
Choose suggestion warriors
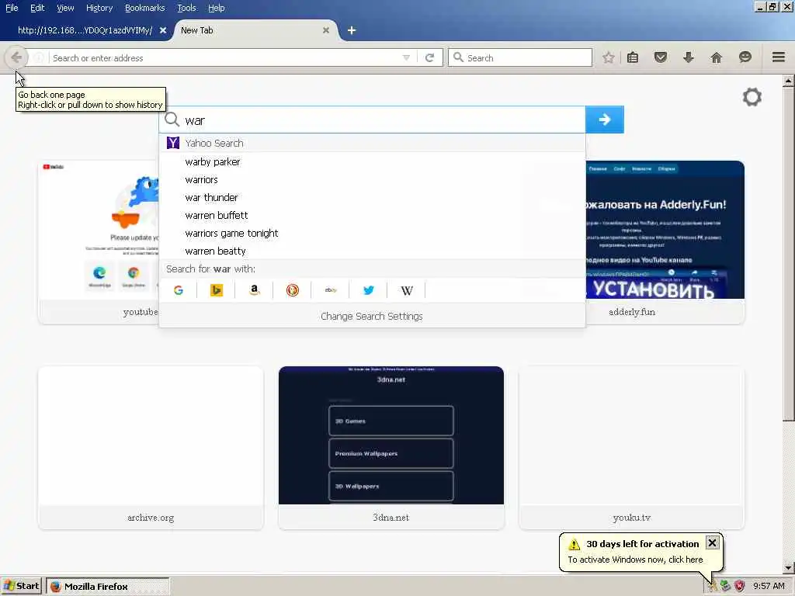pos(372,179)
